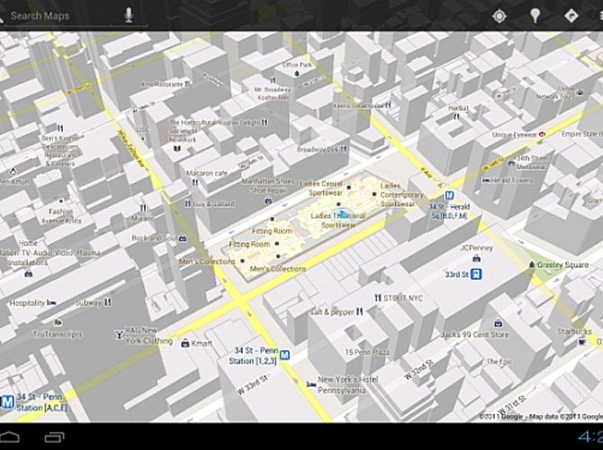Go to Android home screen
The image size is (603, 450).
pos(10,437)
